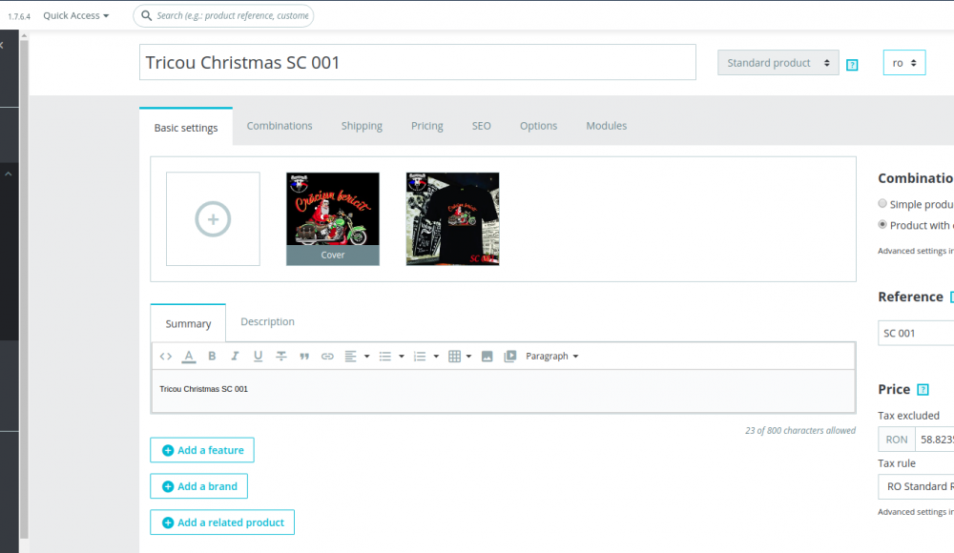
Task: Open the language selector showing ro
Action: pos(903,61)
